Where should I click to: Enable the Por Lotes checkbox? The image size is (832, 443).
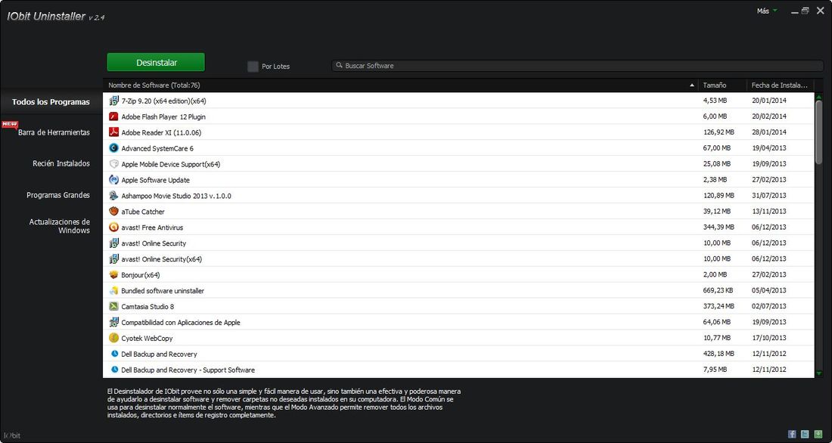click(253, 67)
